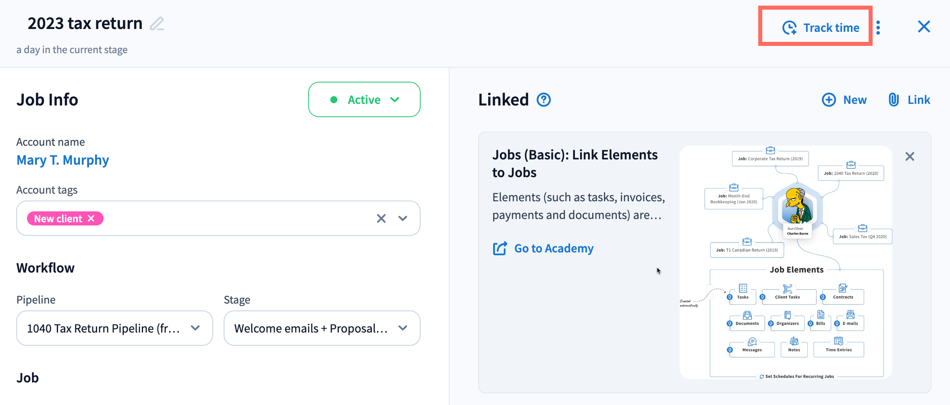This screenshot has width=950, height=405.
Task: Click the Linked help question-mark icon
Action: point(543,100)
